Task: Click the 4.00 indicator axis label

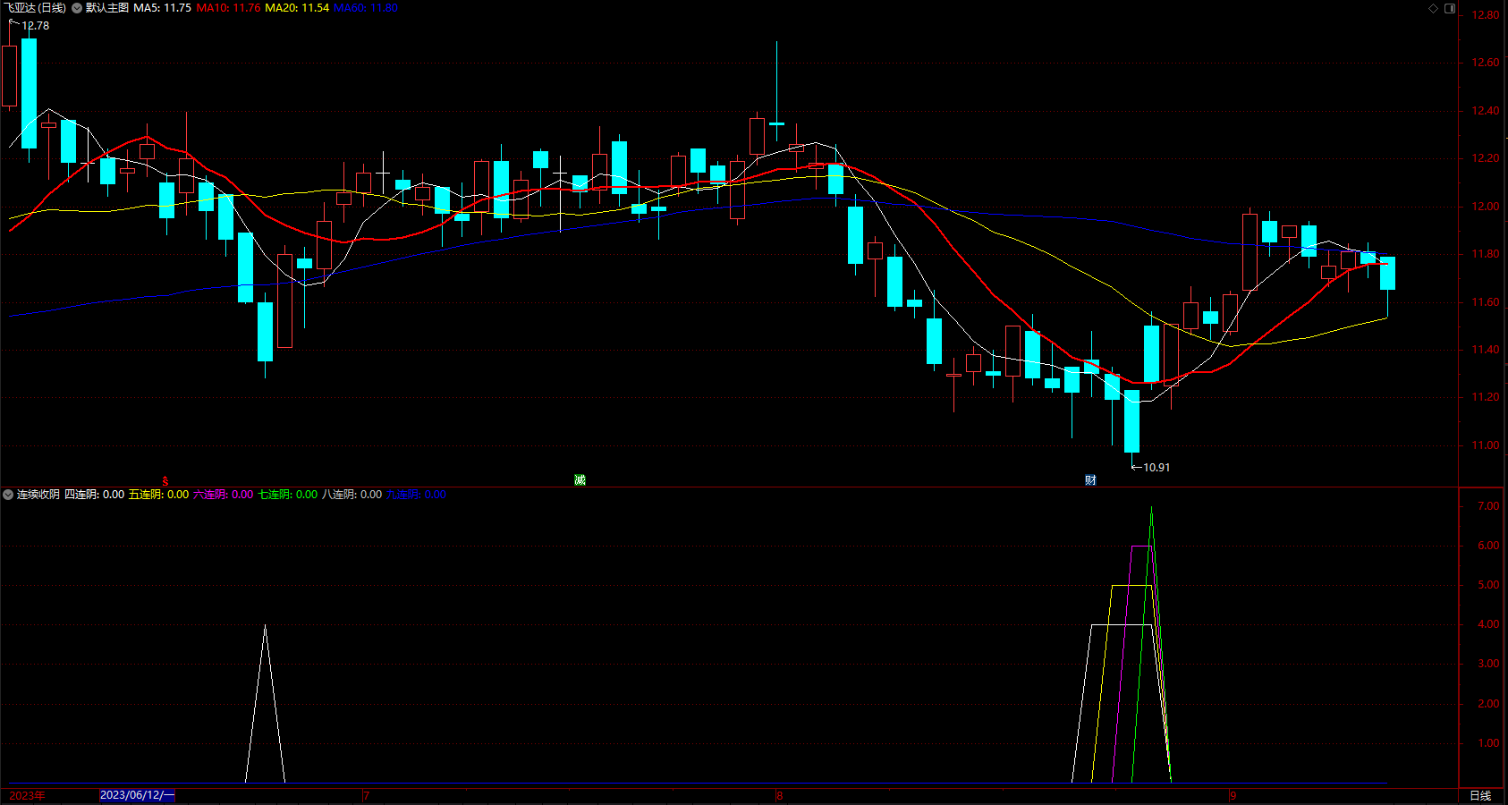Action: click(1489, 624)
